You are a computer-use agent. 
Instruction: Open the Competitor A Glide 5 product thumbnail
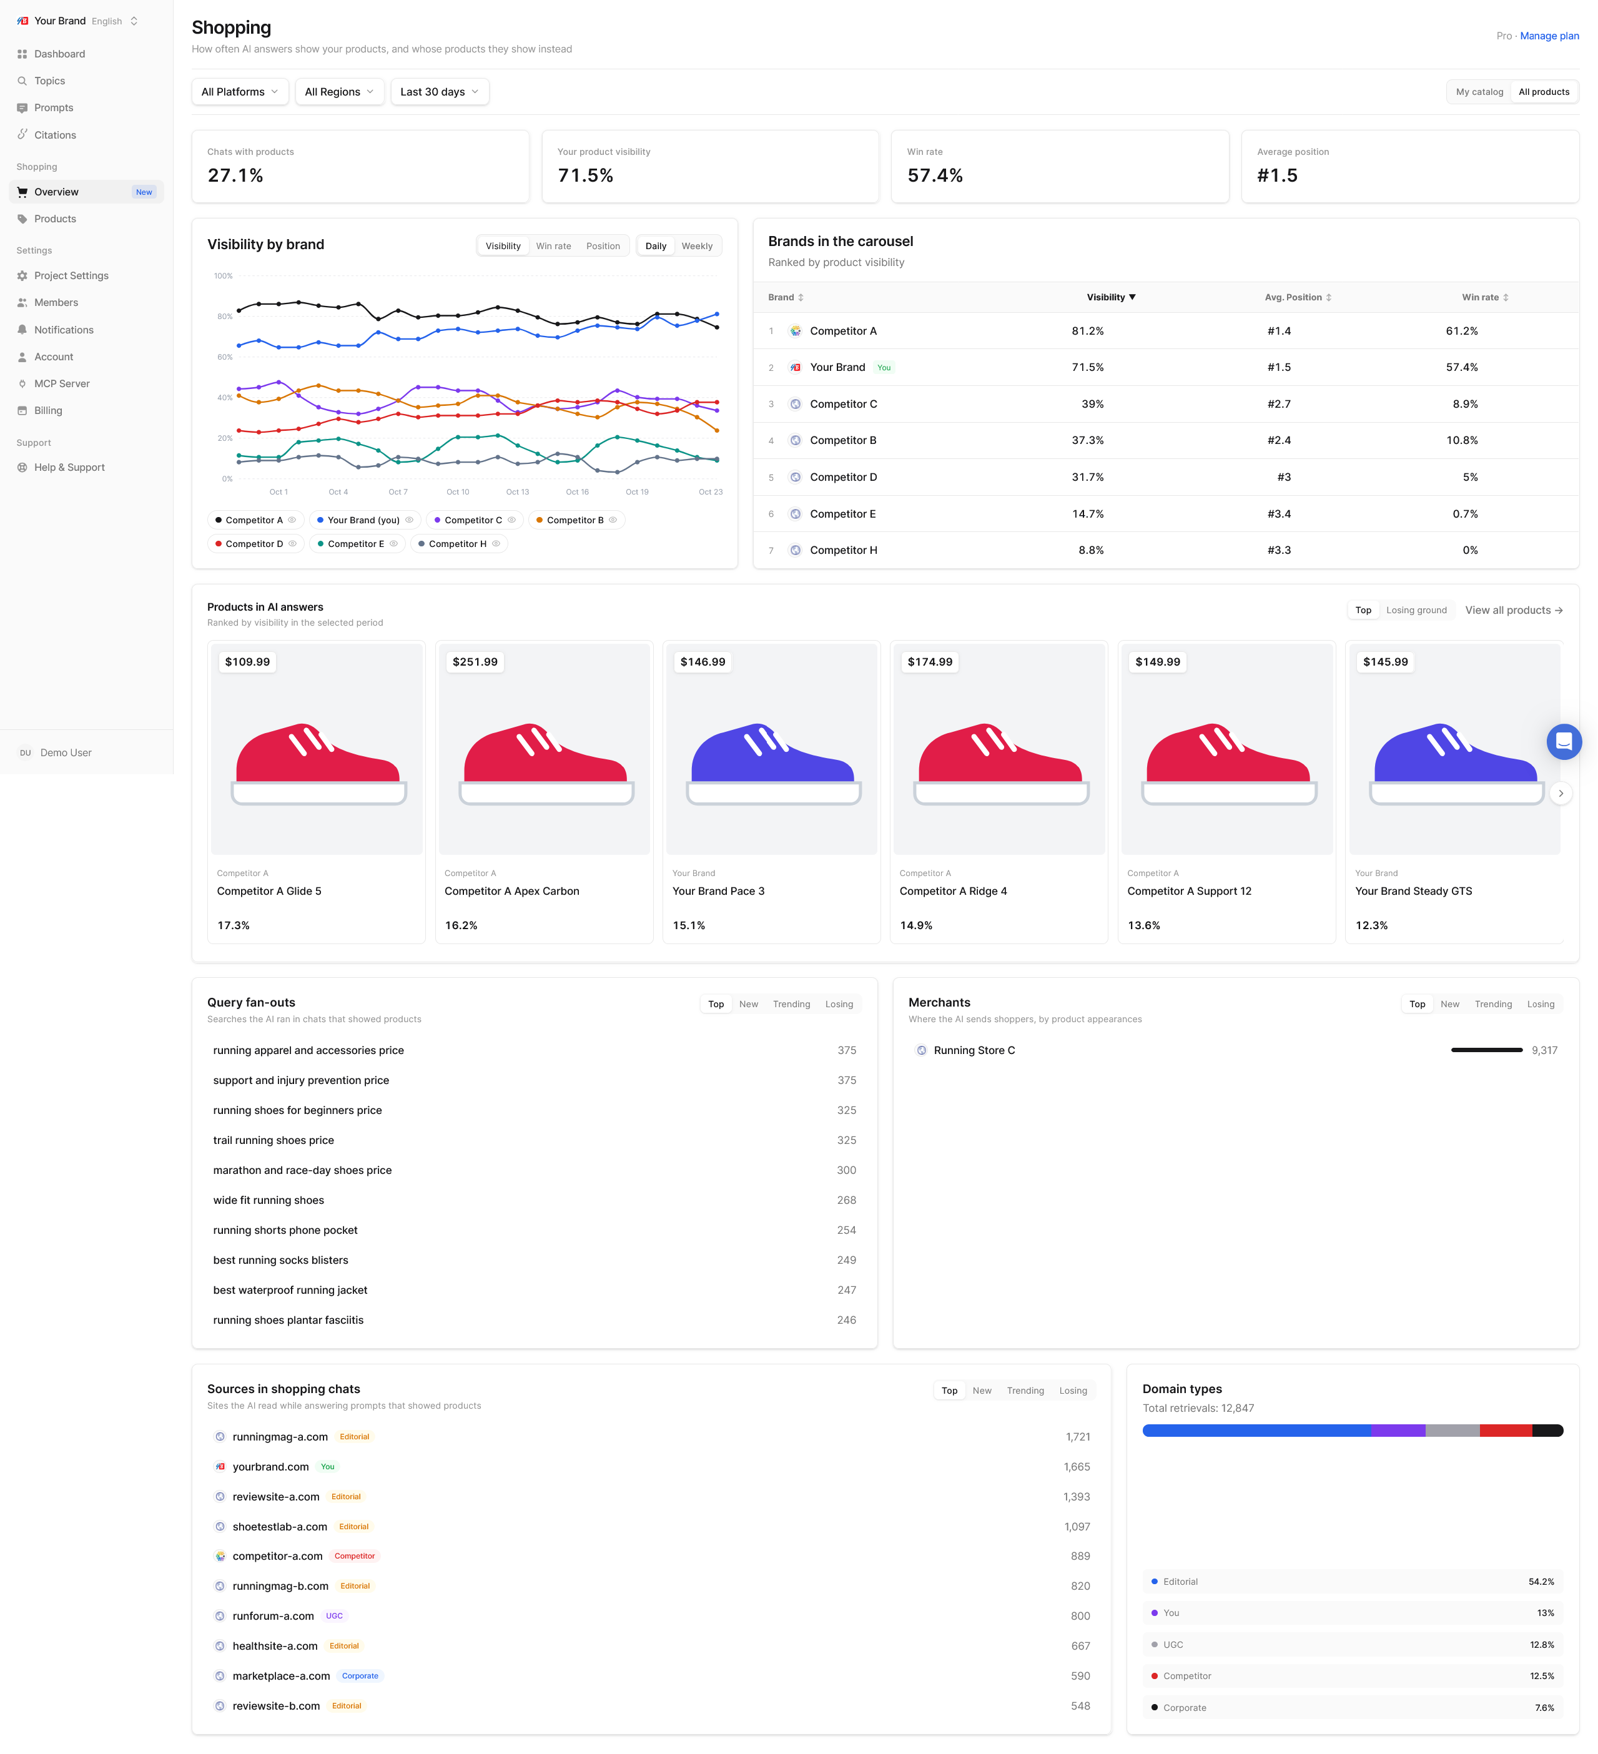pos(317,749)
